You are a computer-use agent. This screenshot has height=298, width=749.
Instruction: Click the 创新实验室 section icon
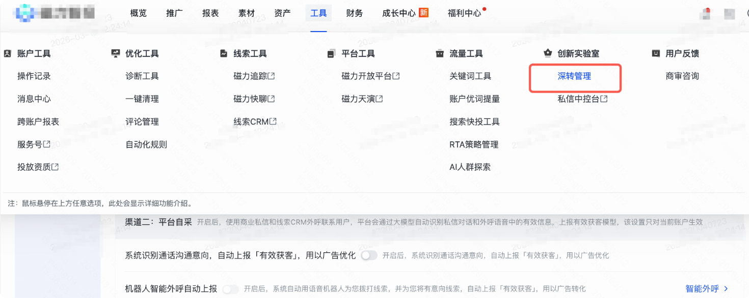pos(548,53)
